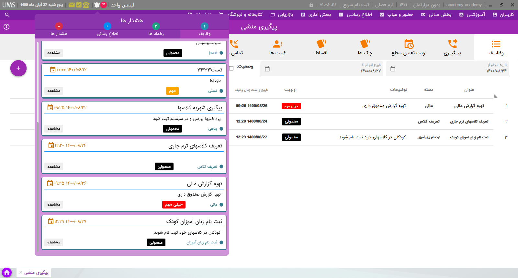The height and width of the screenshot is (278, 518).
Task: Expand the table corner triangle arrow
Action: (496, 96)
